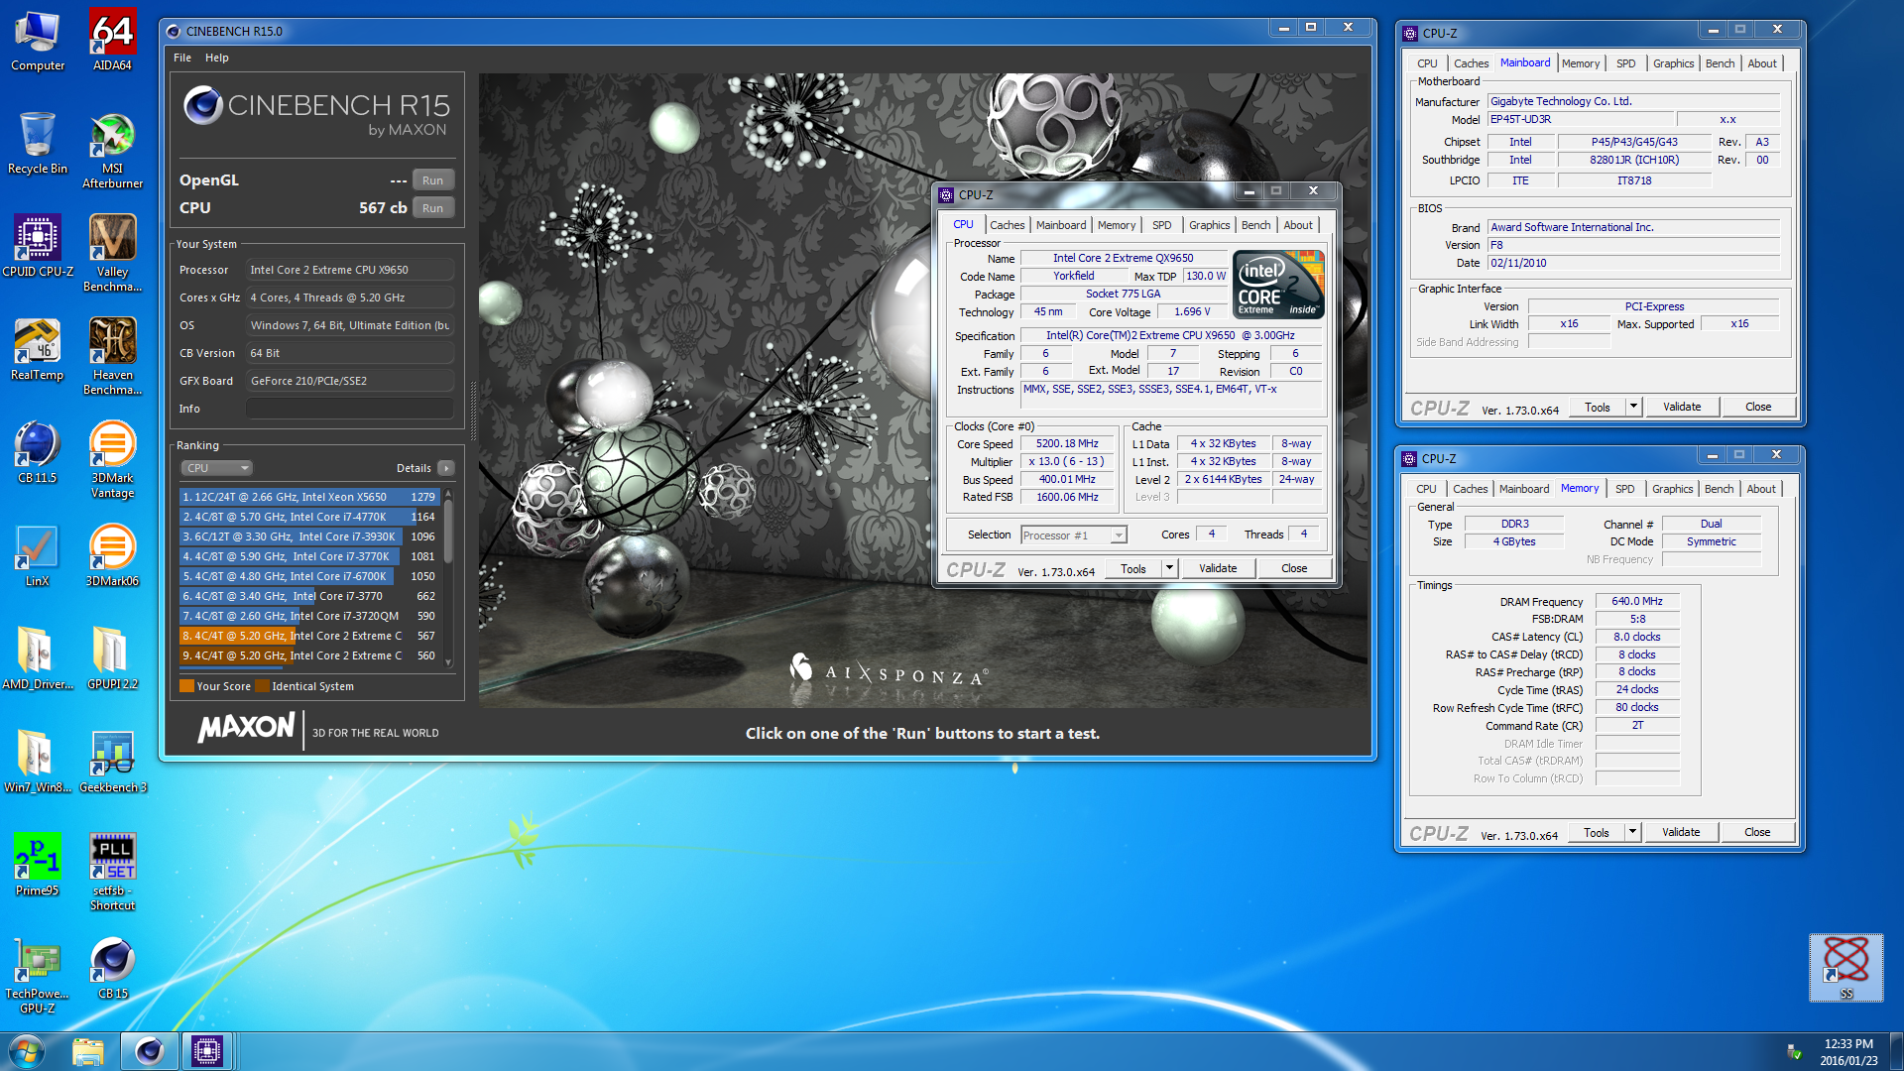The width and height of the screenshot is (1904, 1071).
Task: Select the Core i7-4770K ranking entry
Action: 309,517
